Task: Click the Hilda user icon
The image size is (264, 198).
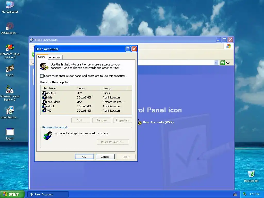Action: pos(44,97)
